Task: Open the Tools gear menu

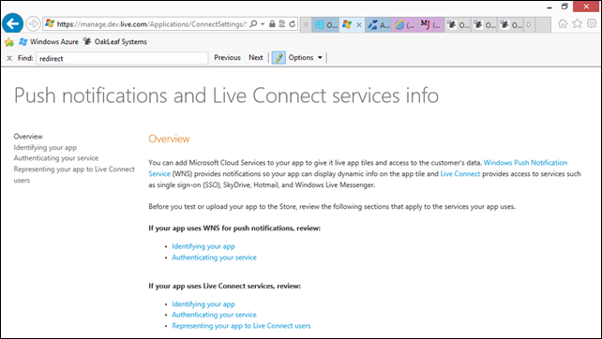Action: pos(592,23)
